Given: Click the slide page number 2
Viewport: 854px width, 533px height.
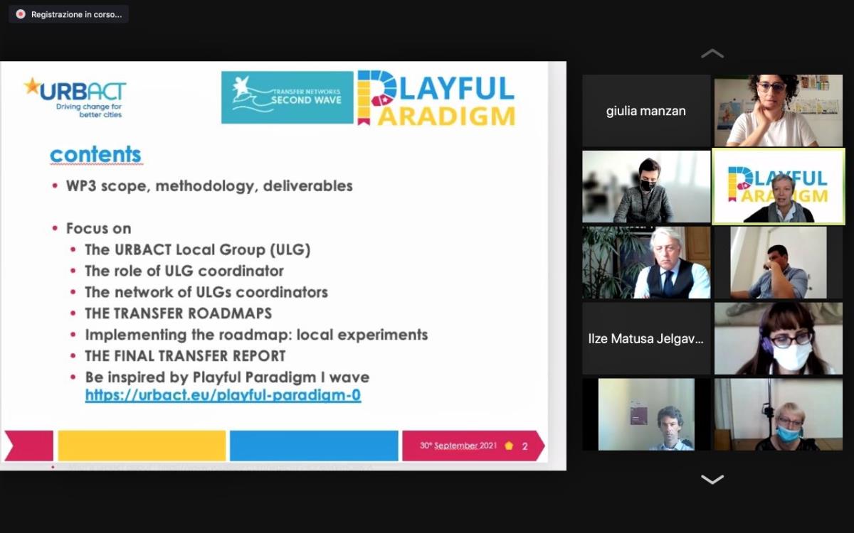Looking at the screenshot, I should 525,446.
